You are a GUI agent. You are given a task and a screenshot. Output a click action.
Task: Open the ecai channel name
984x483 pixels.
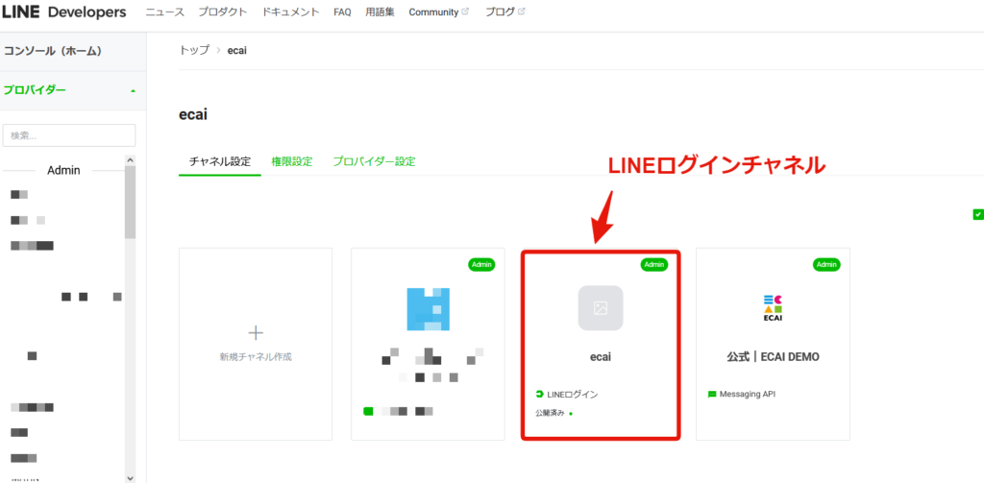(601, 357)
